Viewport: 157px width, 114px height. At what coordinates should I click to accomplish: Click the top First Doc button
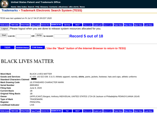118,25
